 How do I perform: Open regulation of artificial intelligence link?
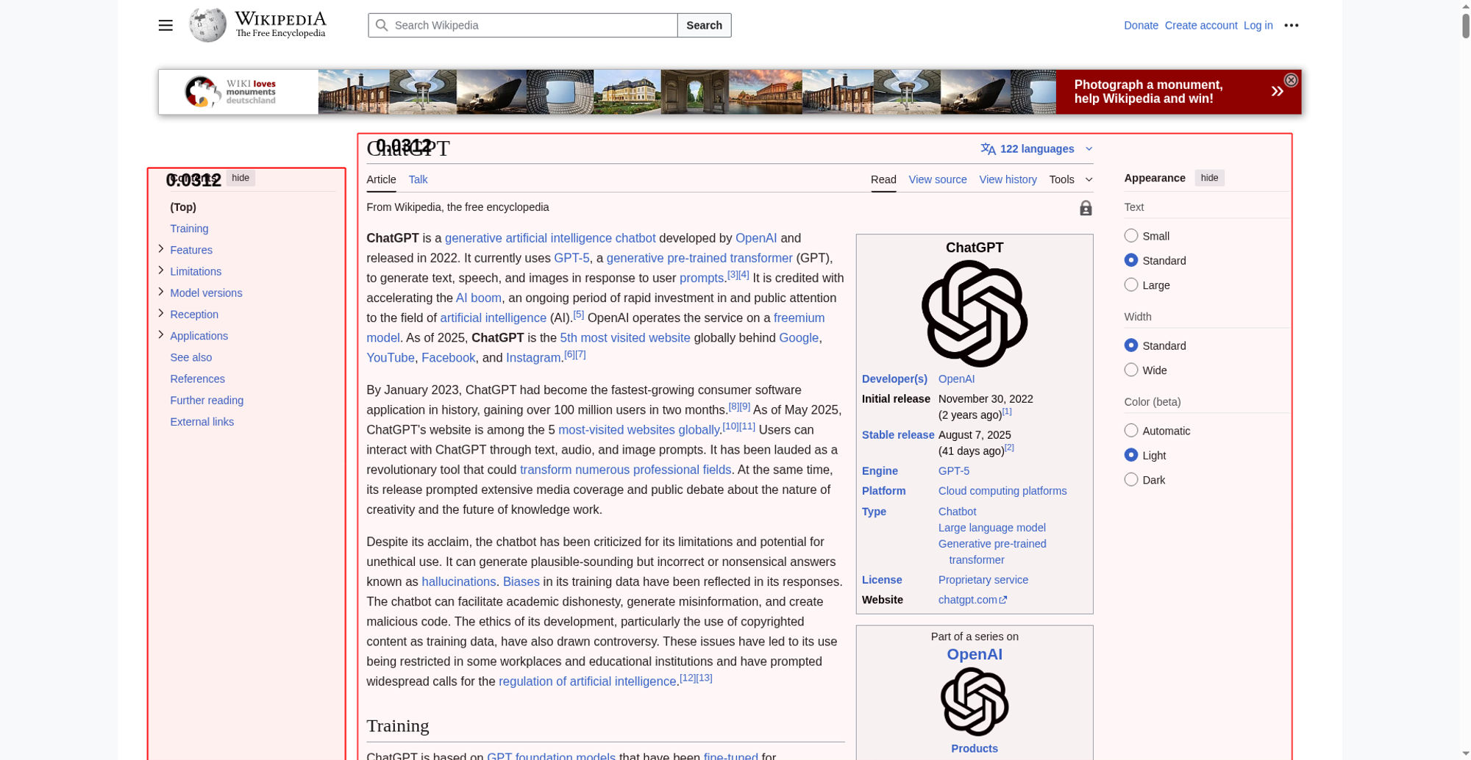click(x=587, y=681)
